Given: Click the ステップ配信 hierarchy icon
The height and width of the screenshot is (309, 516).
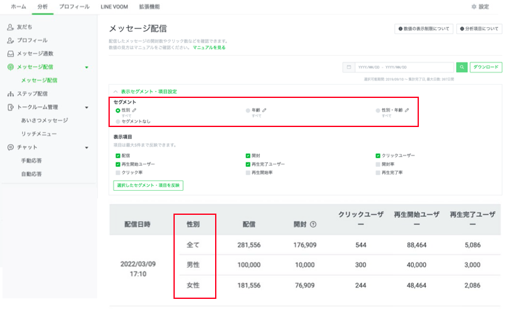Looking at the screenshot, I should coord(11,94).
